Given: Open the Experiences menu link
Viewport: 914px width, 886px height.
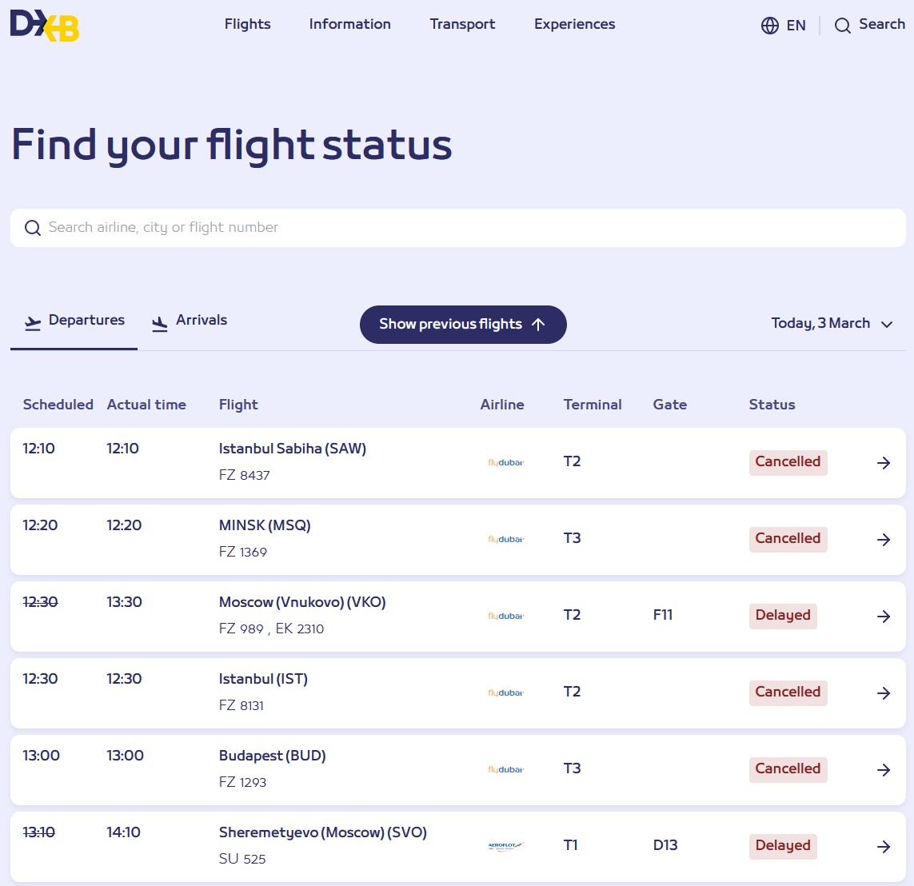Looking at the screenshot, I should pos(574,24).
